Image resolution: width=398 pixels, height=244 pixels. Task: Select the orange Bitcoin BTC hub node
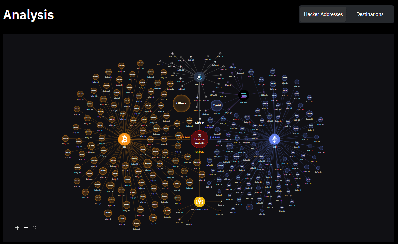[x=124, y=140]
